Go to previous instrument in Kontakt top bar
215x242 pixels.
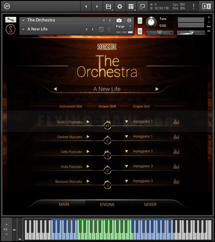tap(86, 7)
